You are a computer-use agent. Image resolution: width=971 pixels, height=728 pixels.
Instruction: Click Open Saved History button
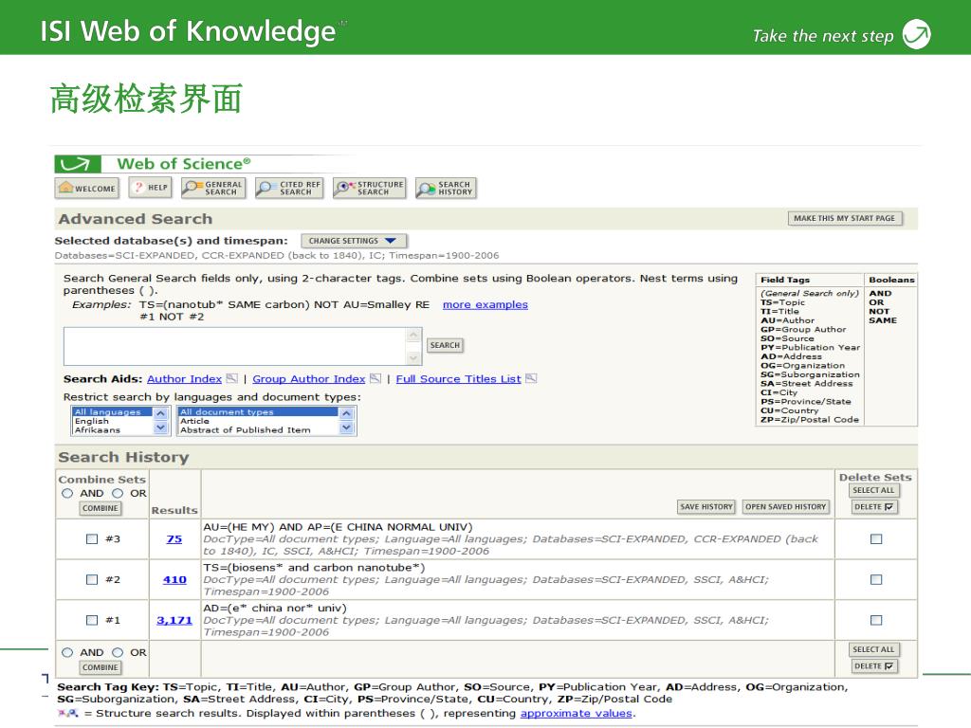(x=785, y=507)
